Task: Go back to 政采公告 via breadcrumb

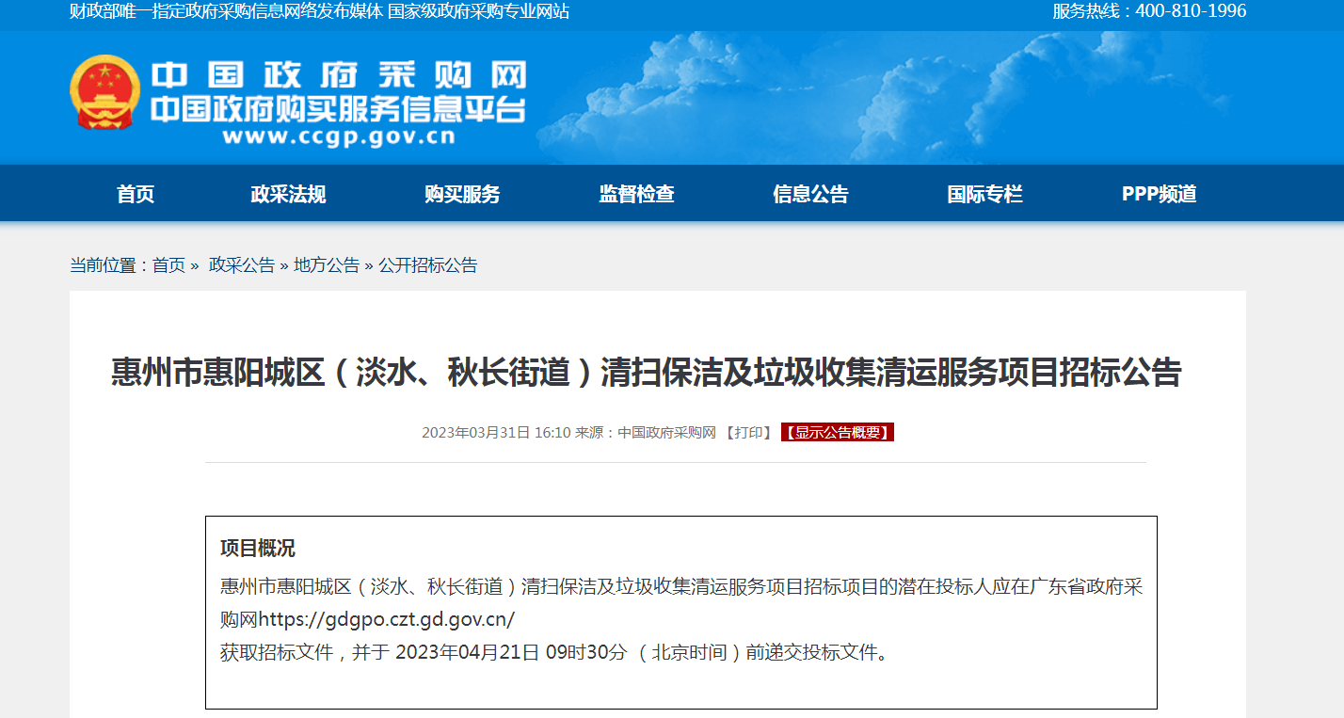Action: click(x=242, y=265)
